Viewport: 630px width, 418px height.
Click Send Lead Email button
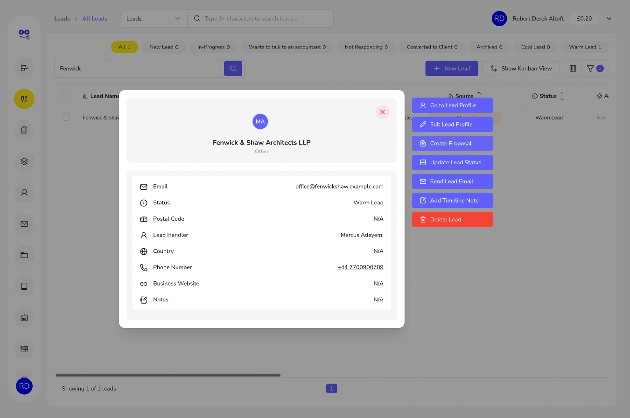click(452, 181)
